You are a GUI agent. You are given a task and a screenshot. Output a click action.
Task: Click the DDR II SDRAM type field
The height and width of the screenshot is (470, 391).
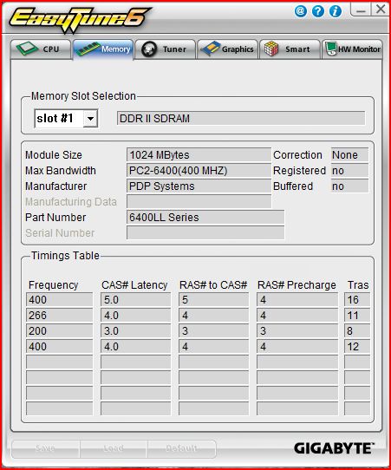[x=241, y=119]
